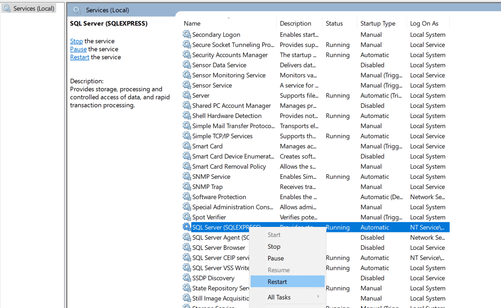Click the Spot Verifier gear icon
The height and width of the screenshot is (308, 501).
pyautogui.click(x=187, y=217)
